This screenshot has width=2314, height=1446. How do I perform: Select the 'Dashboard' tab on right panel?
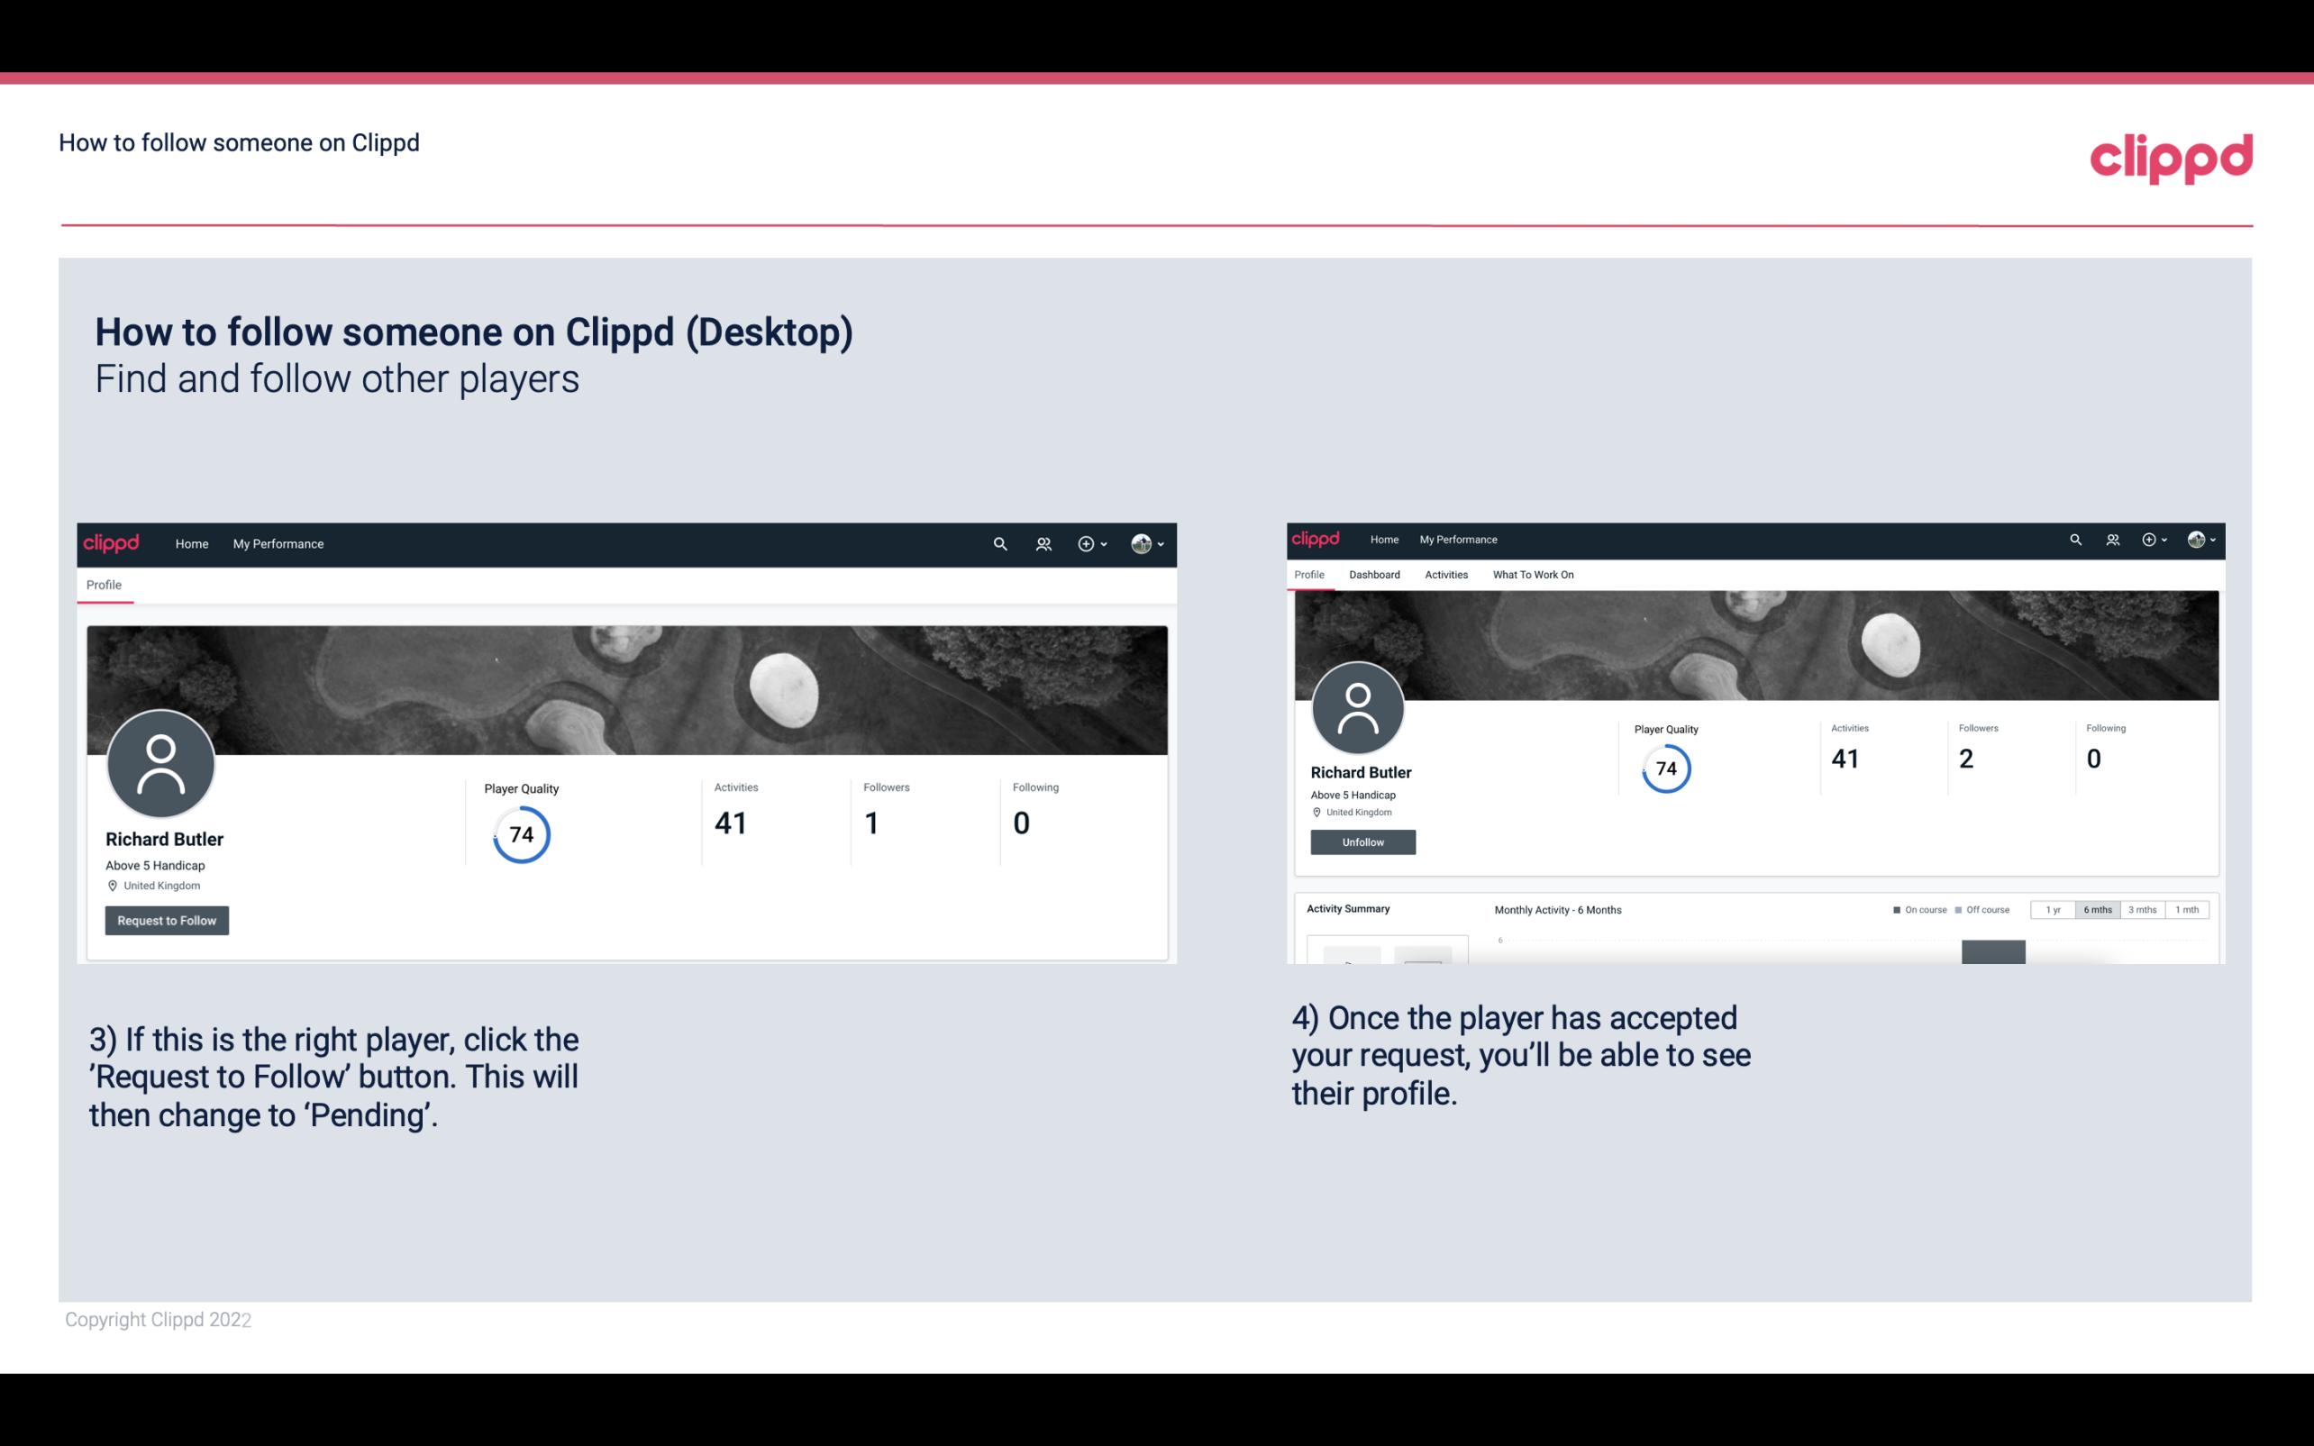[1374, 573]
